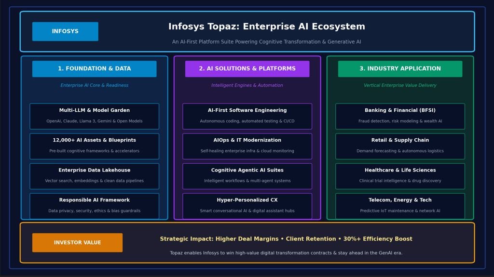Click text 'Demand forecasting & autonomous logistics'

400,151
